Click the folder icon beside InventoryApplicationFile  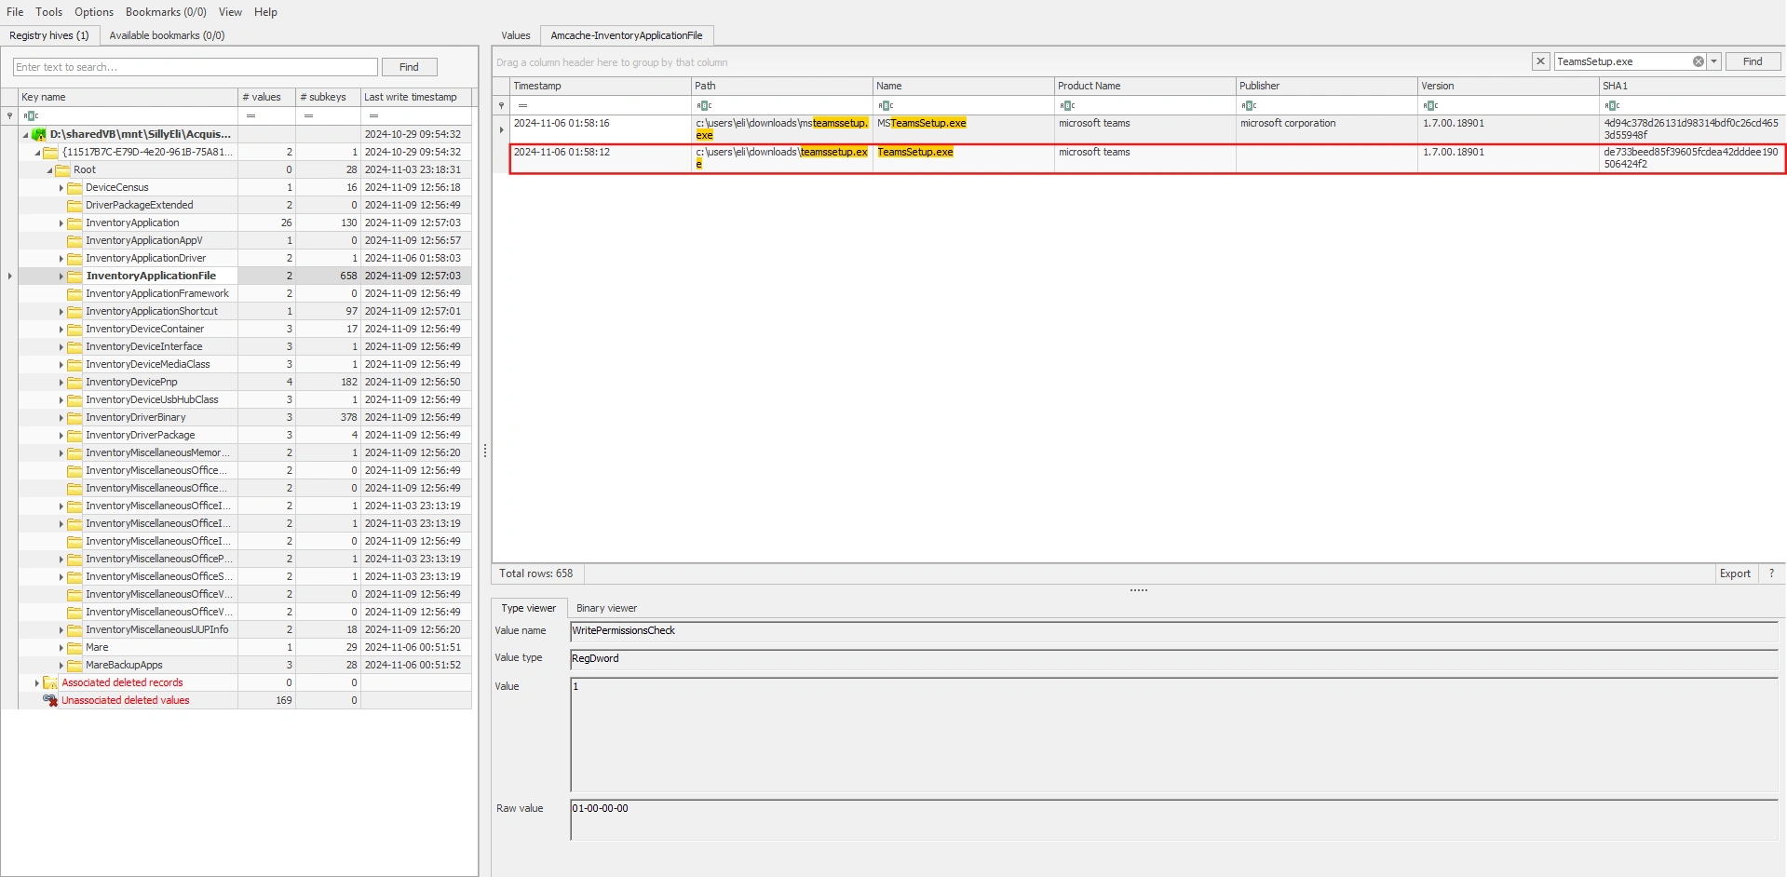(74, 276)
